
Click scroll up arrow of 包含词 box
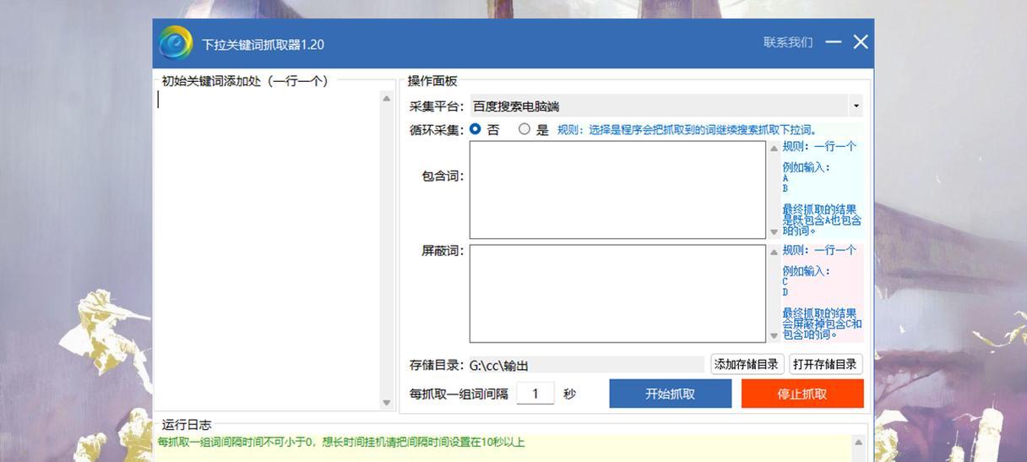(x=774, y=149)
